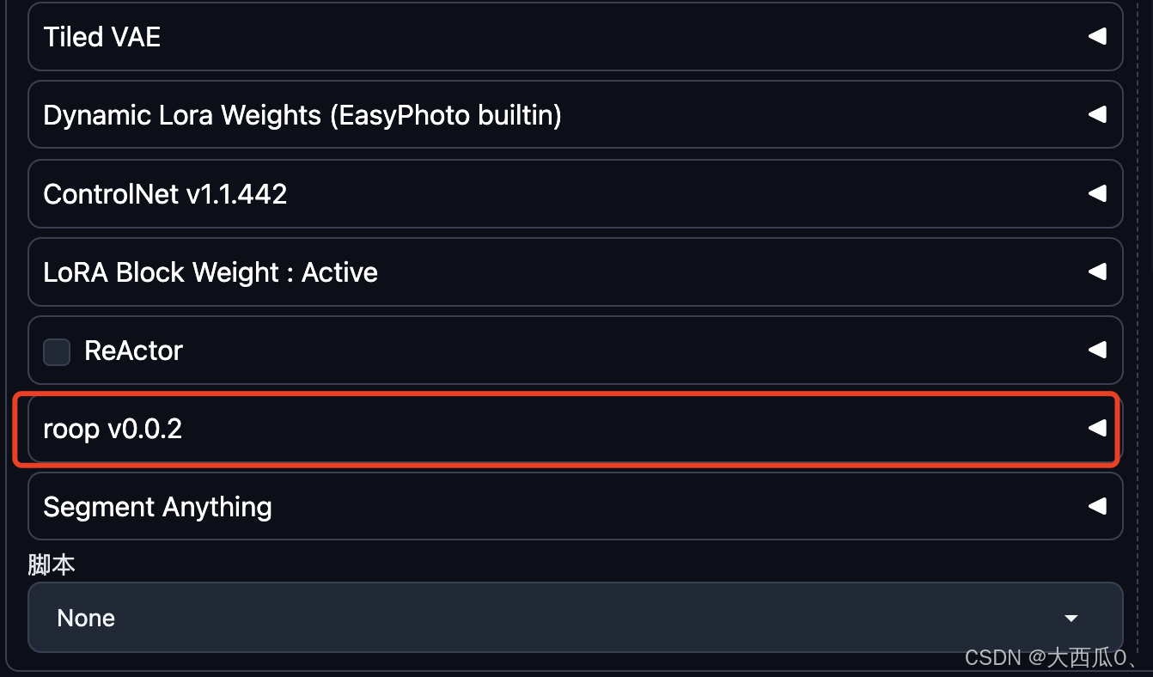Click the Segment Anything triangle arrow
Image resolution: width=1153 pixels, height=677 pixels.
[1097, 507]
